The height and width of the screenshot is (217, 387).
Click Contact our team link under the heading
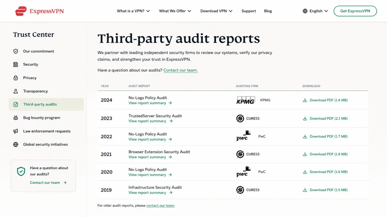click(180, 70)
